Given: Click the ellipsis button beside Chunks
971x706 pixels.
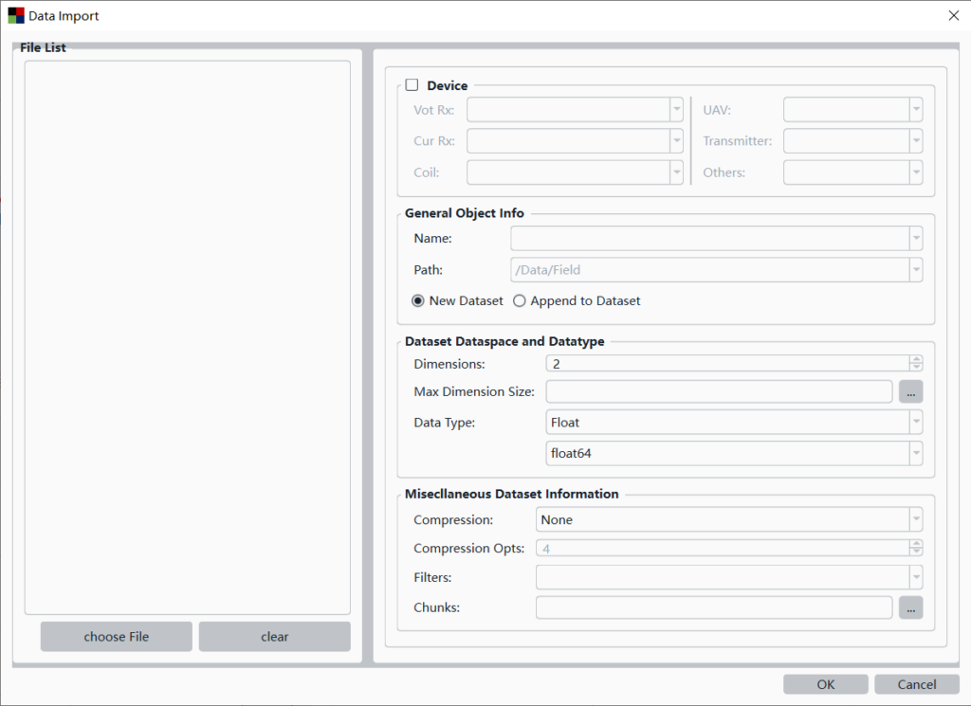Looking at the screenshot, I should 910,608.
